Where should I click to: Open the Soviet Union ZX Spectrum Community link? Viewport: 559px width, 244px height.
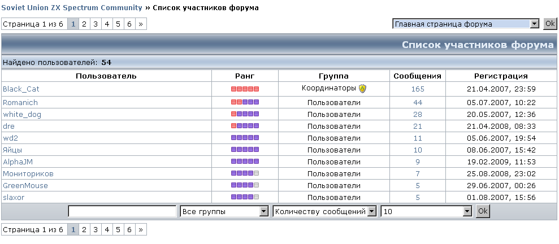[x=72, y=8]
